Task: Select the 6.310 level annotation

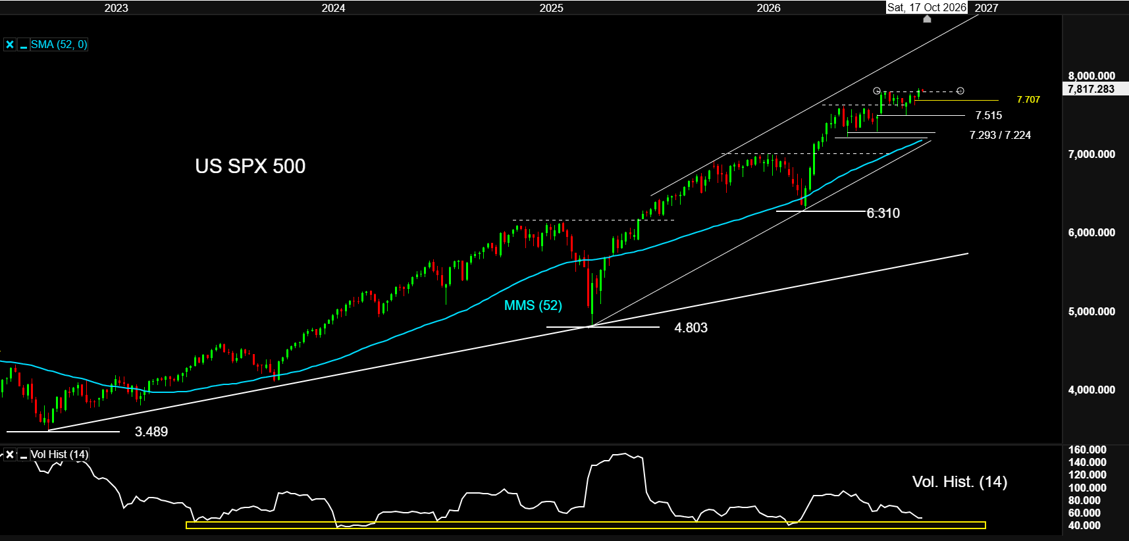Action: (x=883, y=213)
